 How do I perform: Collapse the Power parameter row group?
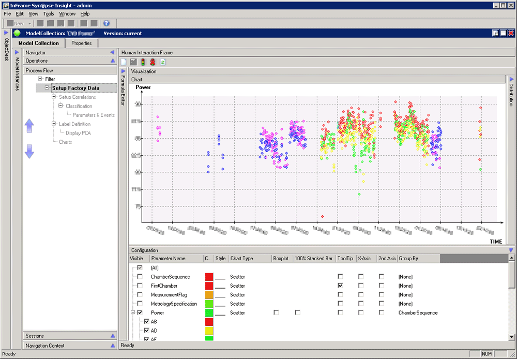click(x=133, y=312)
